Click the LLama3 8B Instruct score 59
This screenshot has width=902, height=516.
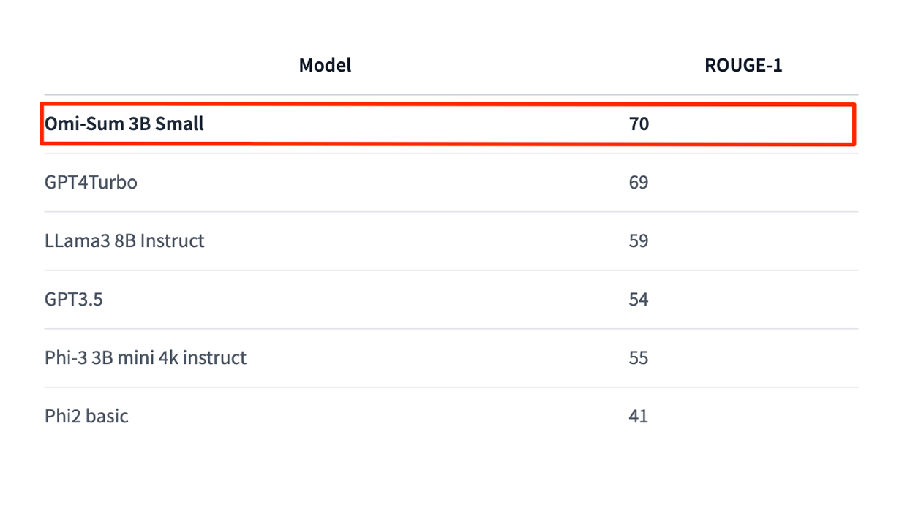pyautogui.click(x=639, y=240)
